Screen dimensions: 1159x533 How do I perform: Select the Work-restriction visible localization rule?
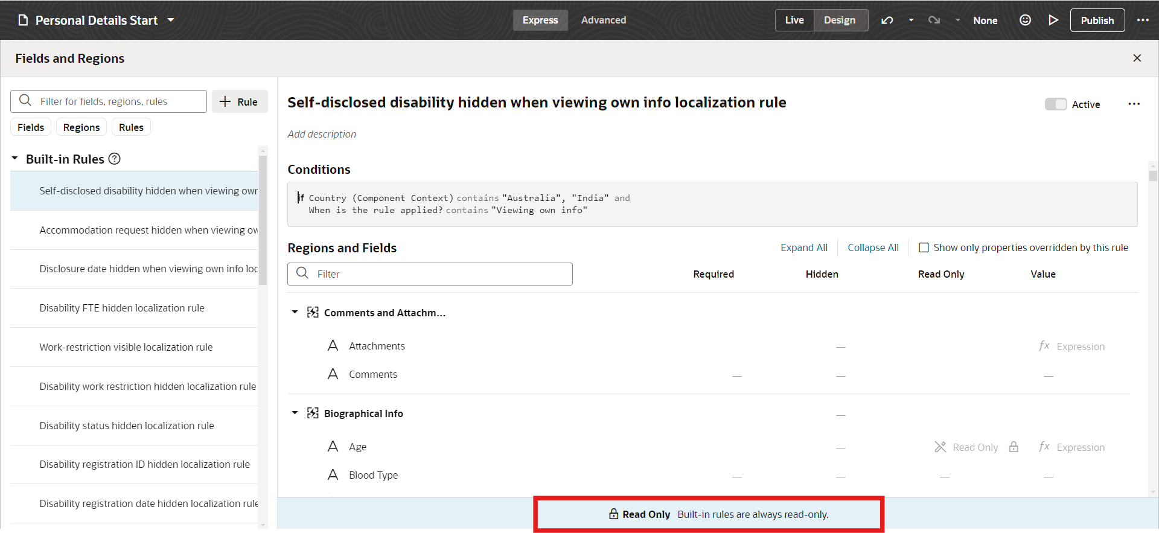[x=134, y=347]
